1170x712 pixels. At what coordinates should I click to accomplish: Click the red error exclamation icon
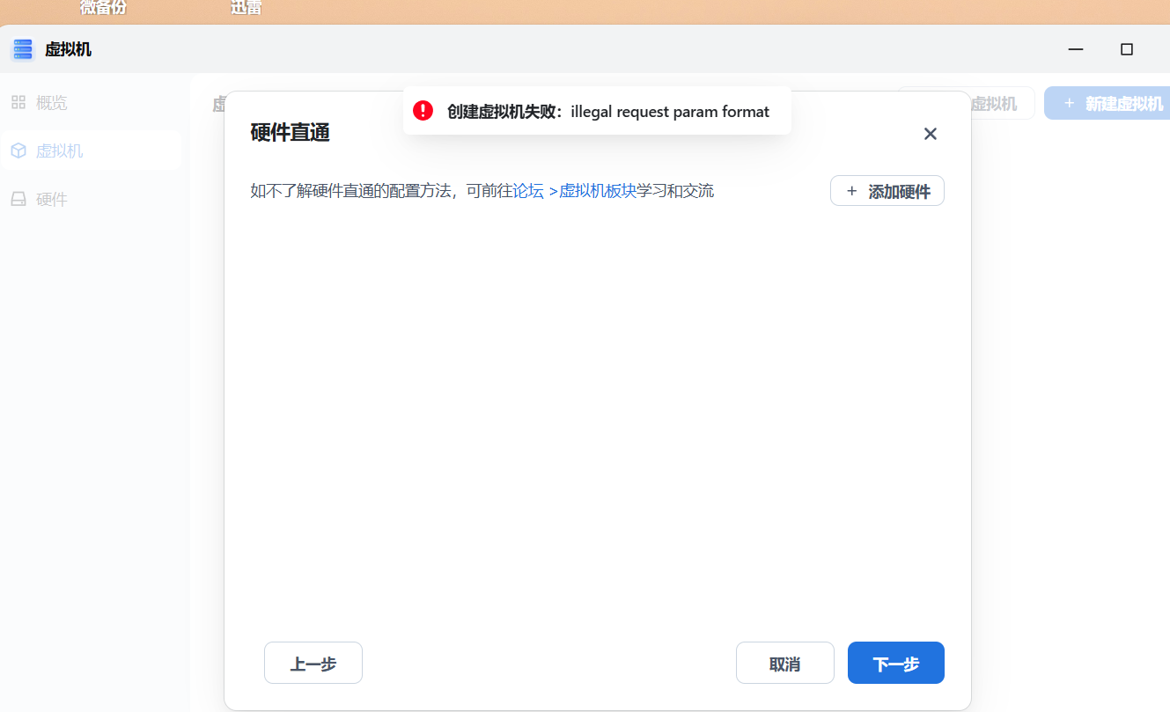423,110
